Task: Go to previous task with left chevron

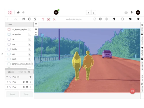Action: point(89,13)
